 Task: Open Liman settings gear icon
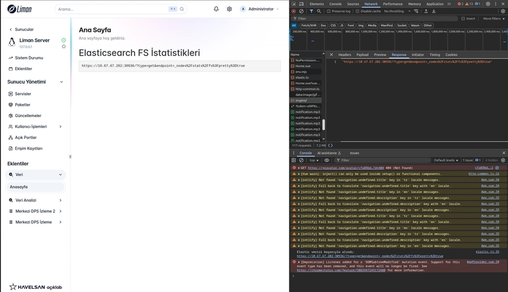[x=229, y=9]
